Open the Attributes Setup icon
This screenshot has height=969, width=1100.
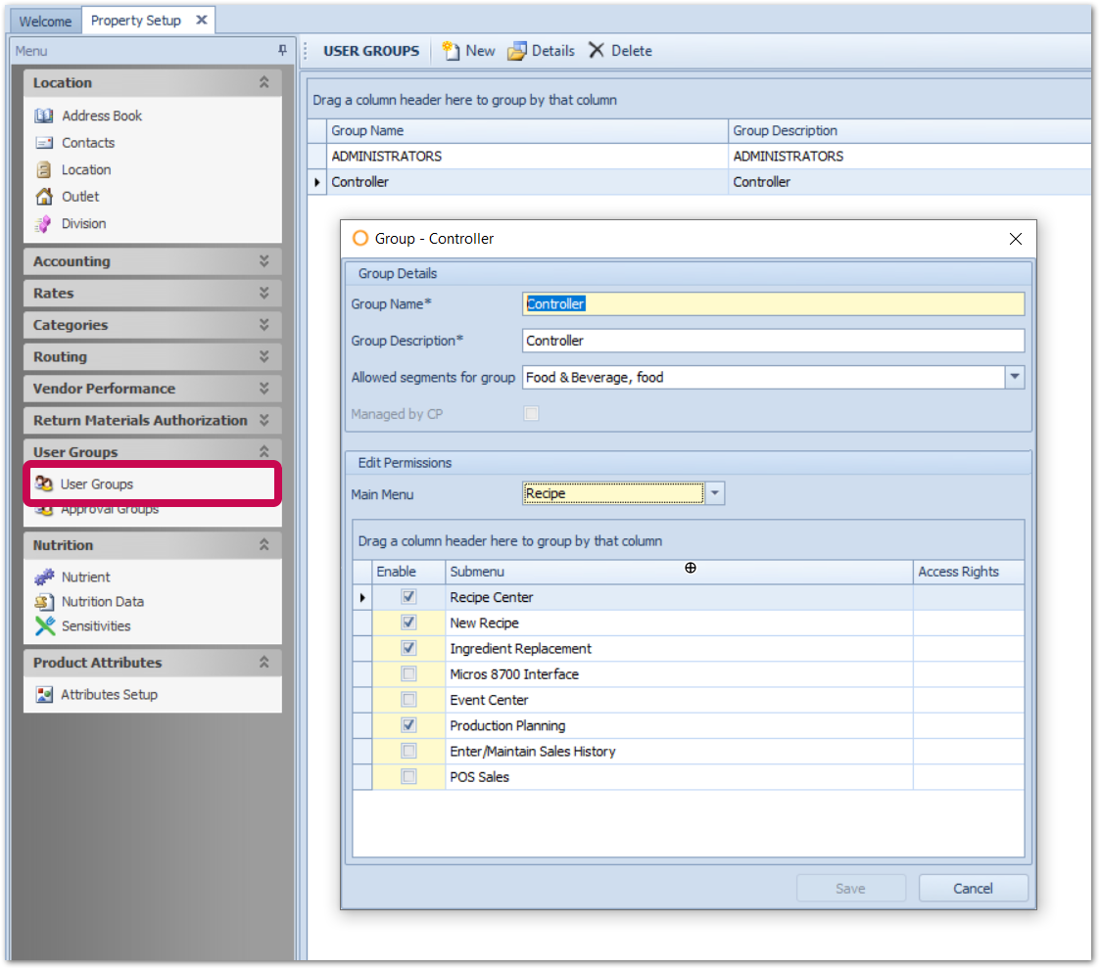coord(44,695)
